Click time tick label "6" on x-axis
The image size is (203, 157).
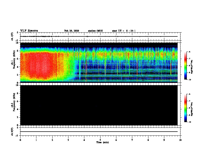pos(116,140)
